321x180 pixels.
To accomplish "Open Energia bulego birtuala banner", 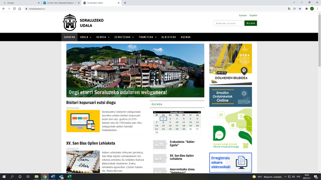I will pos(231,129).
